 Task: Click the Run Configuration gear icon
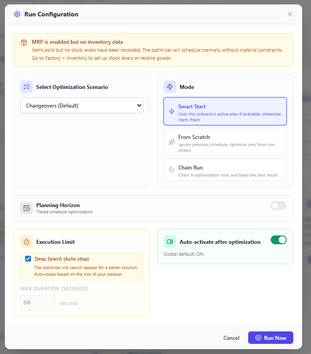[17, 14]
